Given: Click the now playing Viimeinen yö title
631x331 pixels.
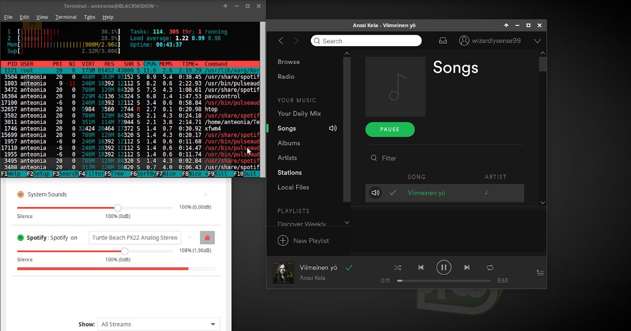Looking at the screenshot, I should [x=318, y=267].
